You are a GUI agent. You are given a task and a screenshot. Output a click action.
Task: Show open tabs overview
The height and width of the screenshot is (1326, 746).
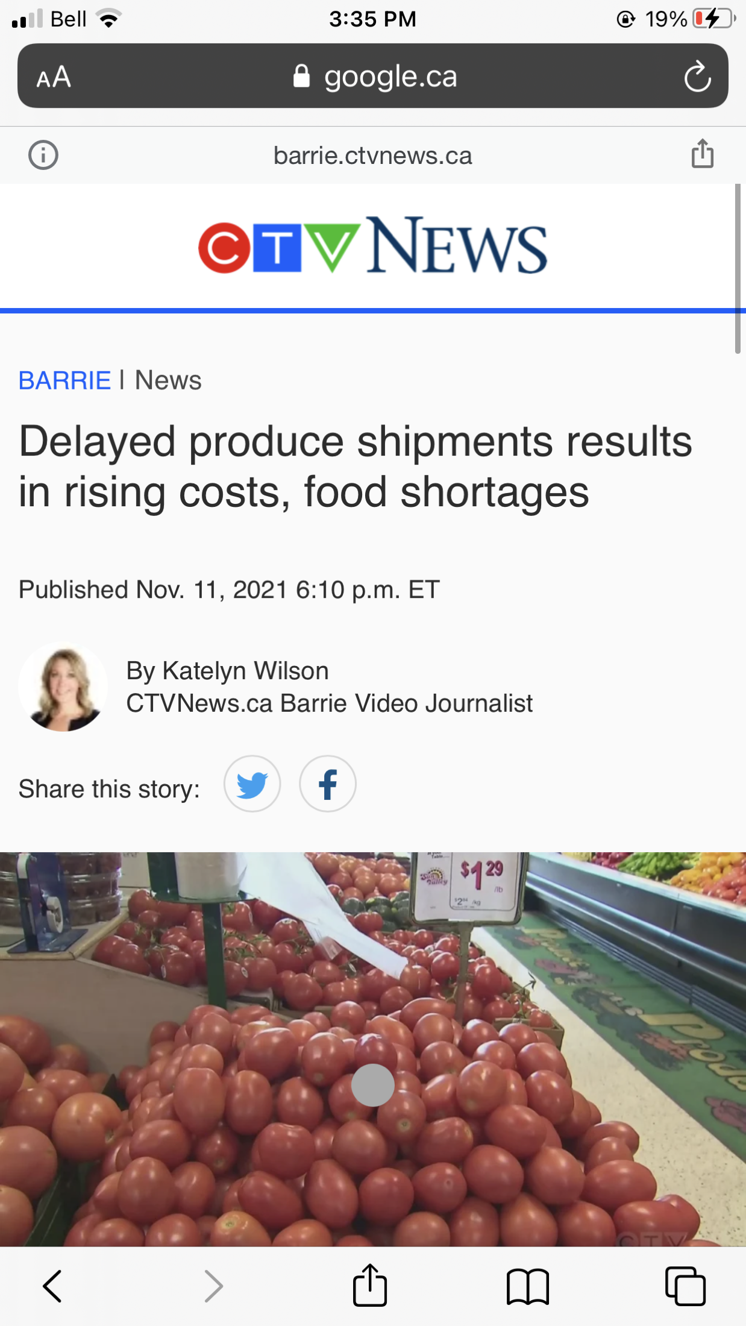click(x=685, y=1286)
